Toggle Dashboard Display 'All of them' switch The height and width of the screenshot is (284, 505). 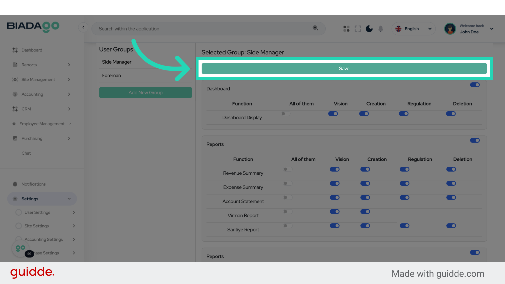tap(285, 114)
